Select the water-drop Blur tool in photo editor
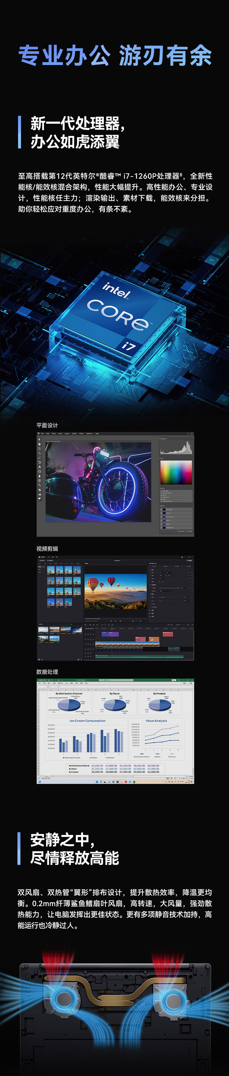Viewport: 229px width, 1076px height. click(40, 476)
